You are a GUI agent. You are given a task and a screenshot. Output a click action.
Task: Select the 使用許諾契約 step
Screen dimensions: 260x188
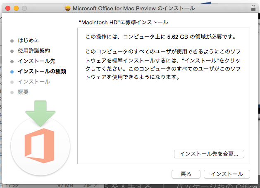pyautogui.click(x=34, y=51)
